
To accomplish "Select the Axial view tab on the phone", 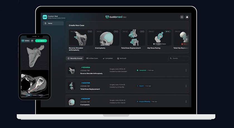I will [x=29, y=95].
